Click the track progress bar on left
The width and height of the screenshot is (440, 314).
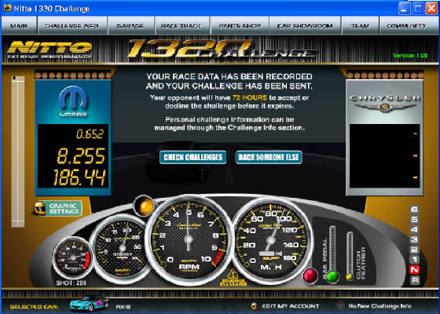tap(18, 152)
